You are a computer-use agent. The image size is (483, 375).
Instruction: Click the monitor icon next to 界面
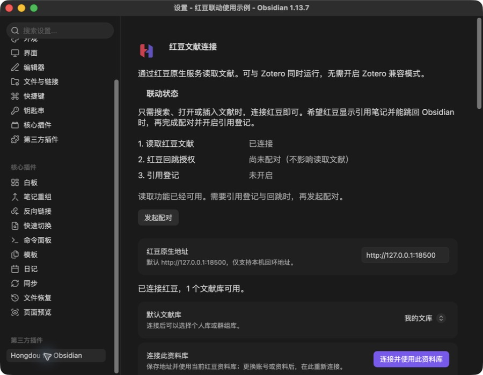pos(15,53)
